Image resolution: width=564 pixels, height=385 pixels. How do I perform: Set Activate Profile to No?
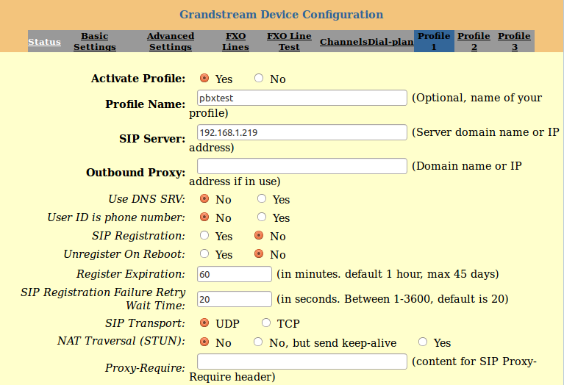[259, 78]
